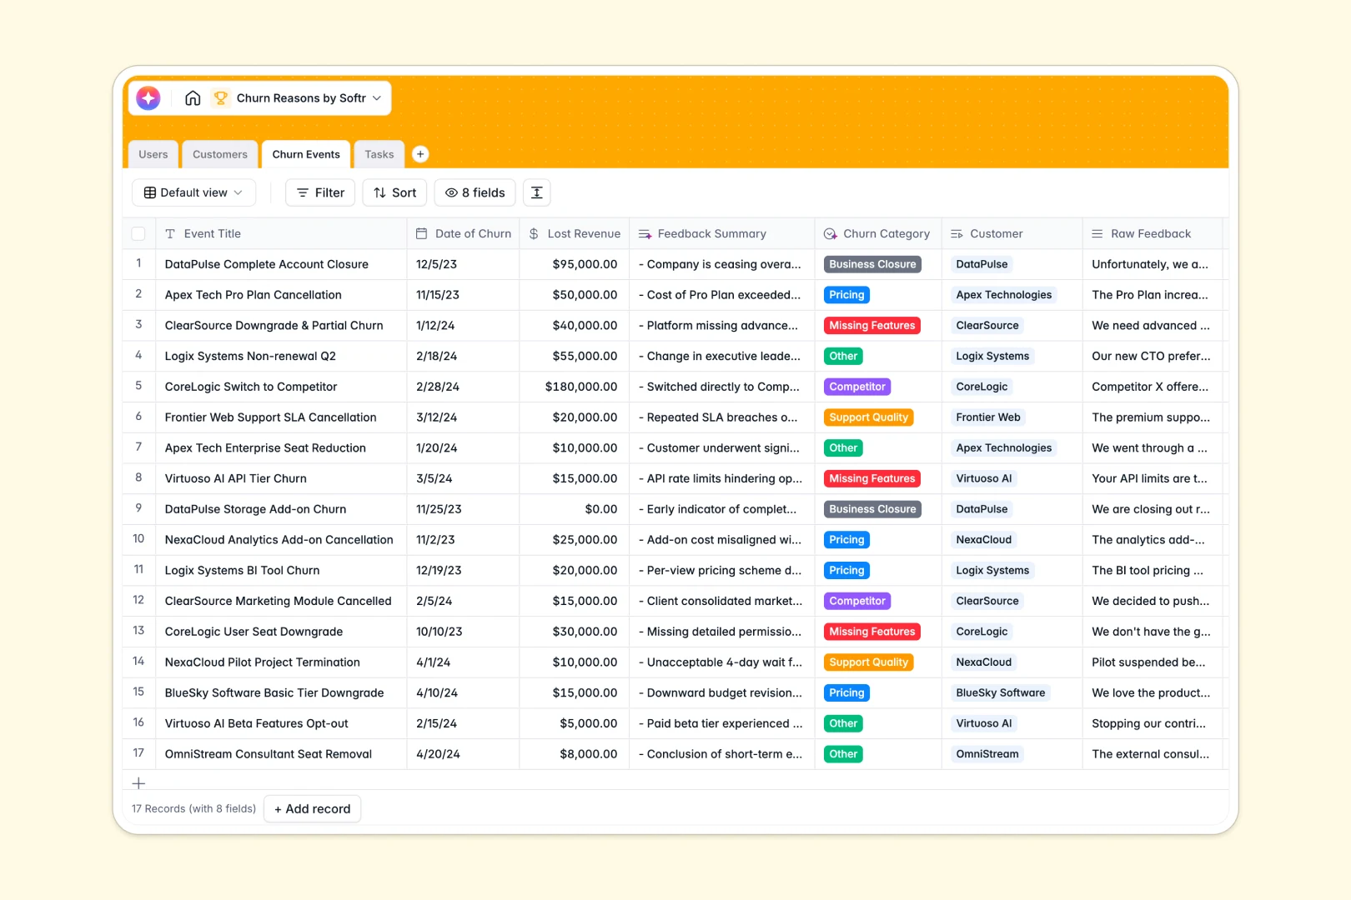The image size is (1351, 900).
Task: Toggle the select-all rows checkbox
Action: click(x=138, y=234)
